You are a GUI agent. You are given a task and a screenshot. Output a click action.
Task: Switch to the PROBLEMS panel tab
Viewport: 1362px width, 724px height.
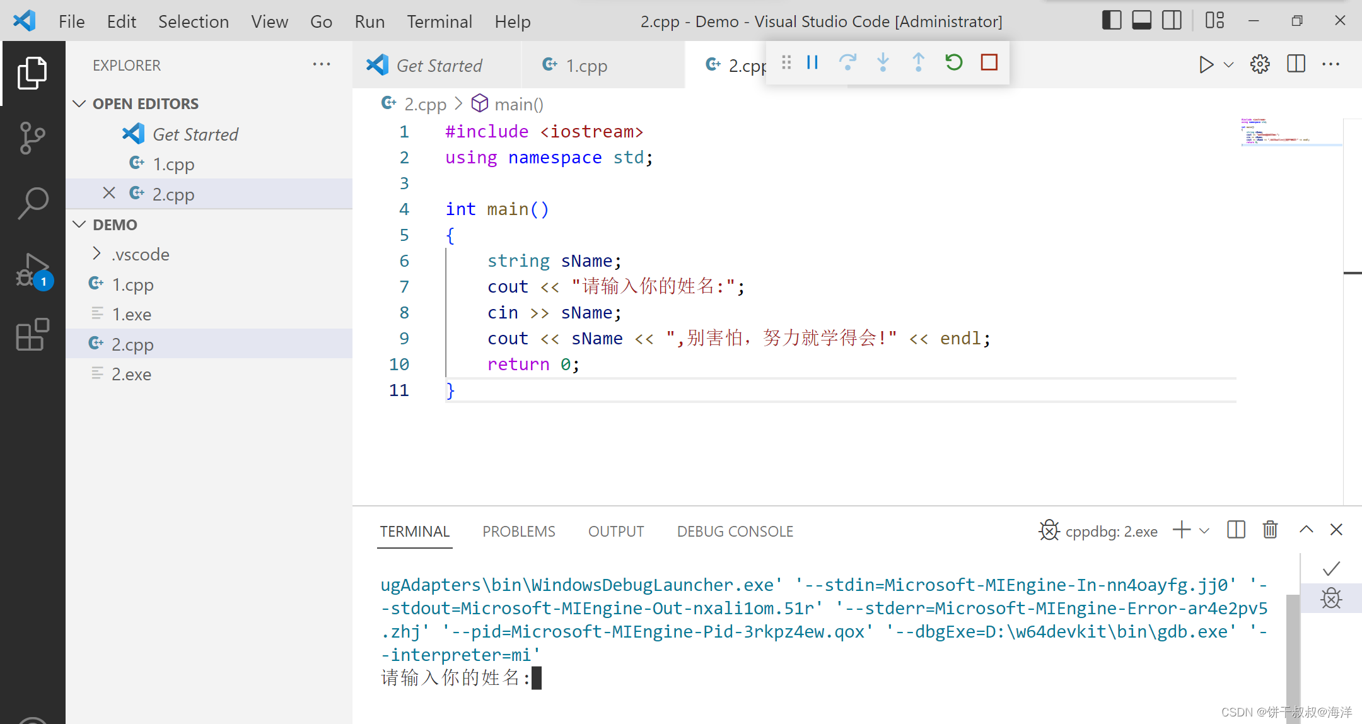click(x=519, y=532)
